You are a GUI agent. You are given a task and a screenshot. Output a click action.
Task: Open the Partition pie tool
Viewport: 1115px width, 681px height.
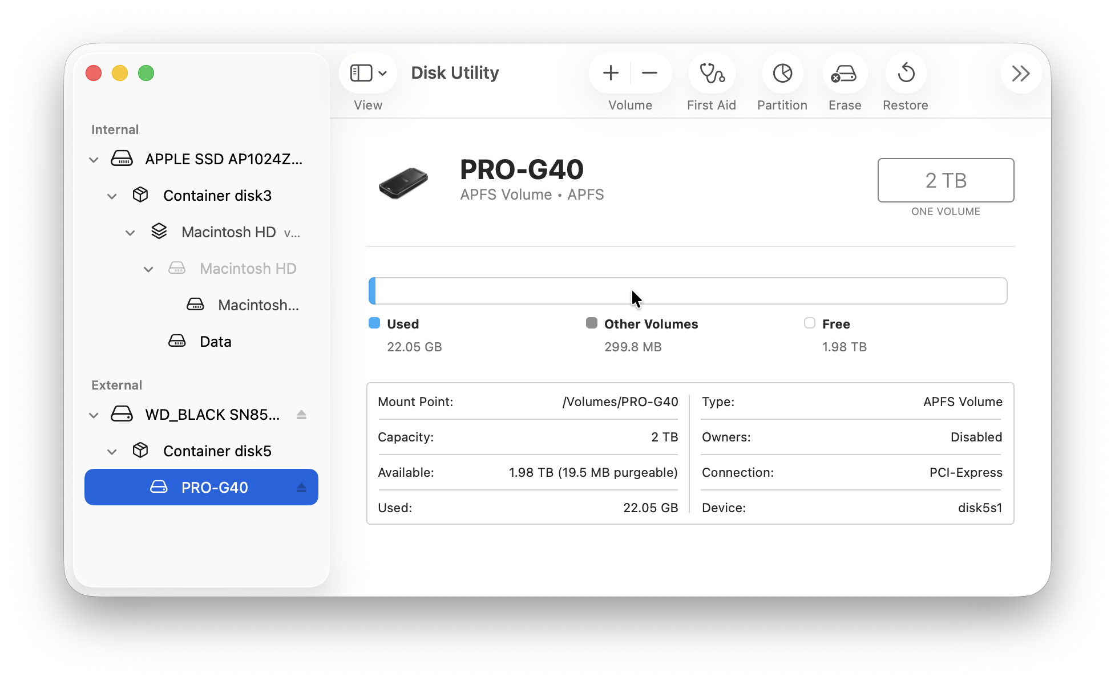coord(782,73)
